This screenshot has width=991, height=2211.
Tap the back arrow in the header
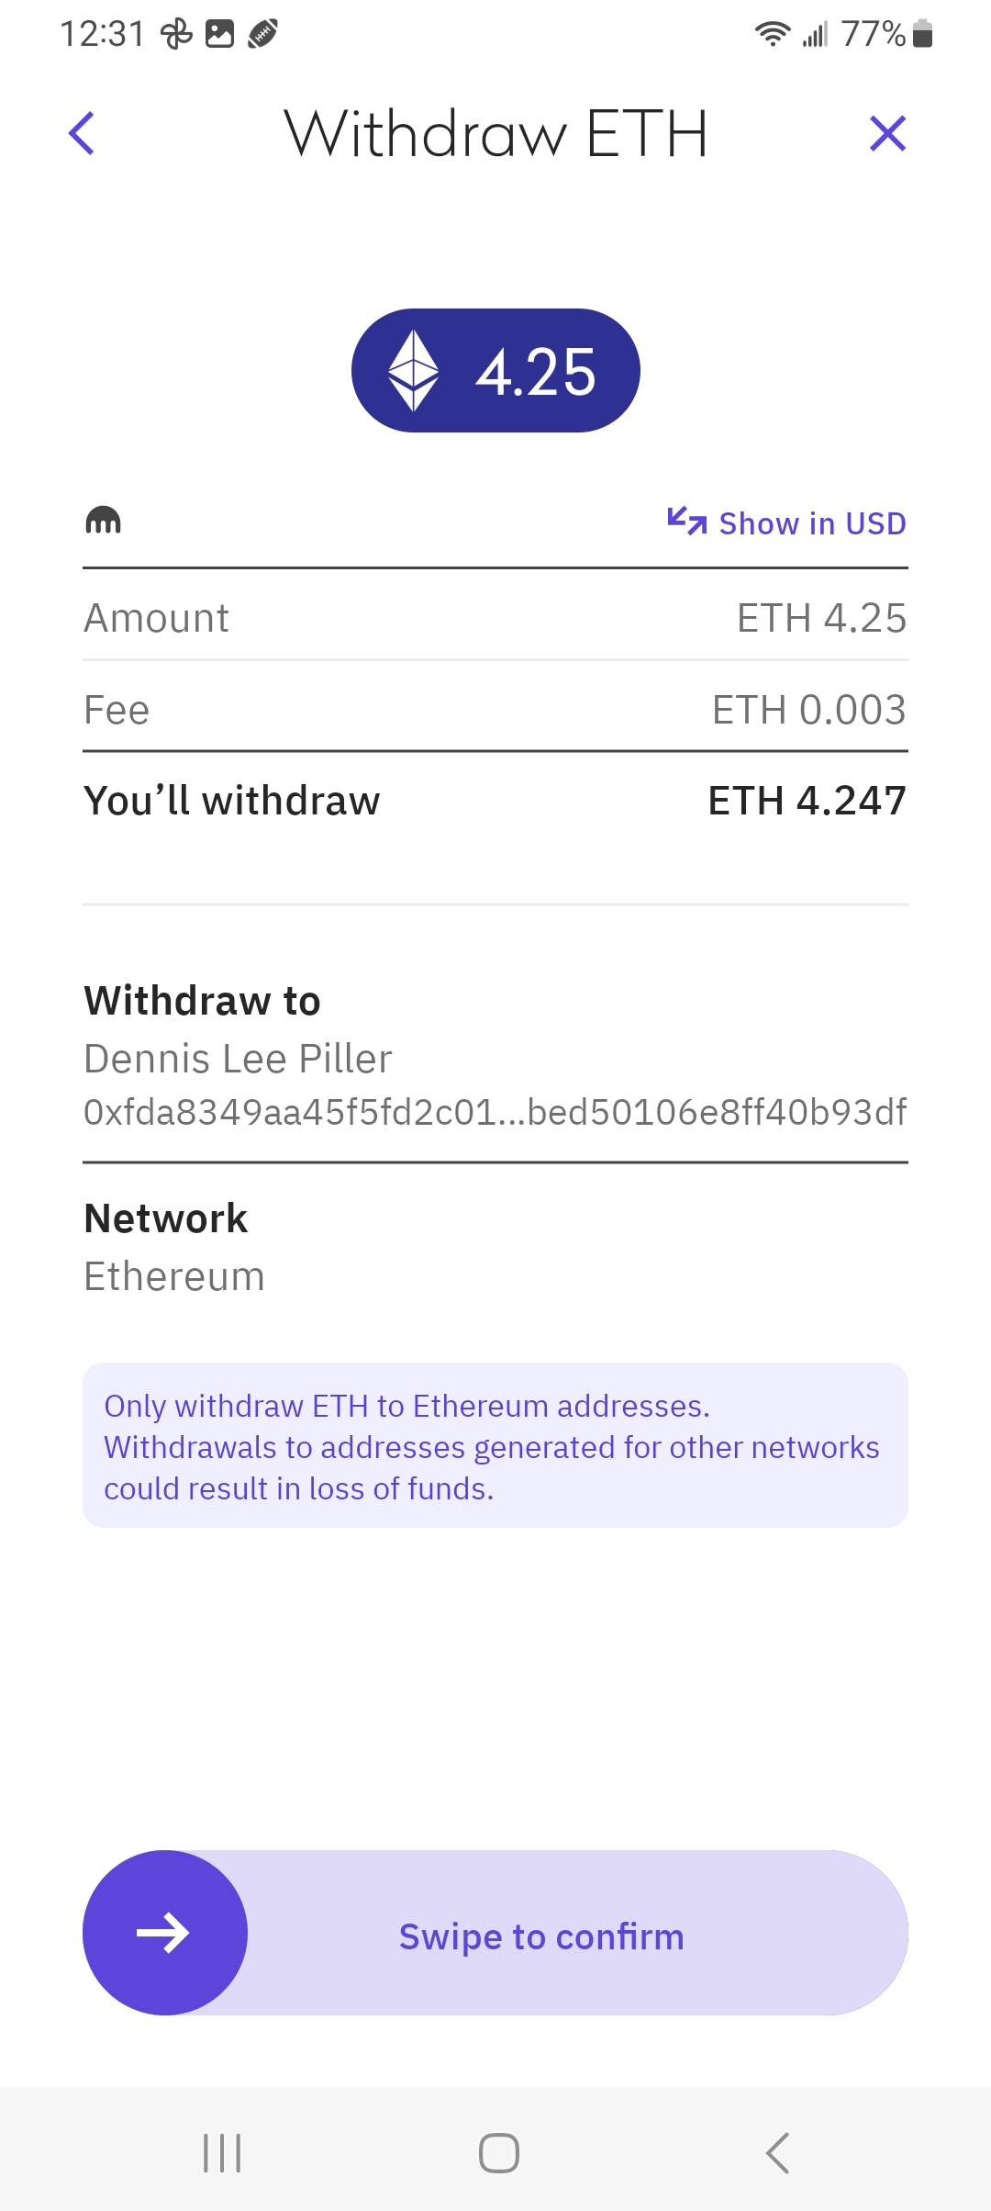[82, 134]
